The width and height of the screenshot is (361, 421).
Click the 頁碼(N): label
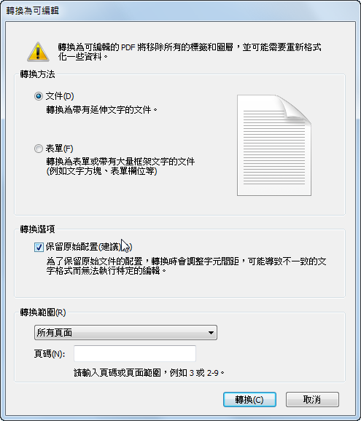(x=50, y=354)
